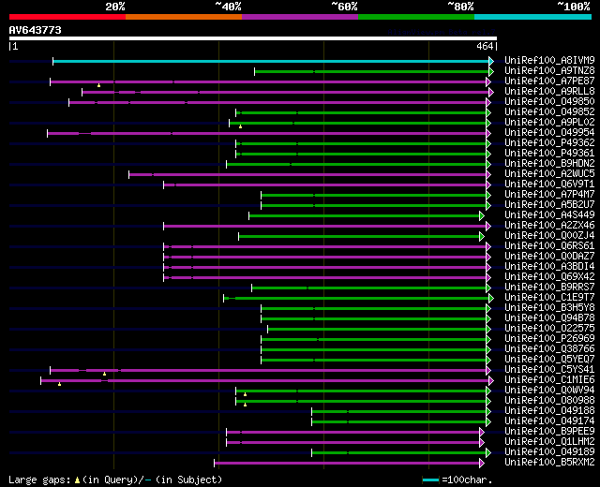Click the purple alignment bar for UniRef100_A2ZX46
The width and height of the screenshot is (600, 487).
pos(324,227)
